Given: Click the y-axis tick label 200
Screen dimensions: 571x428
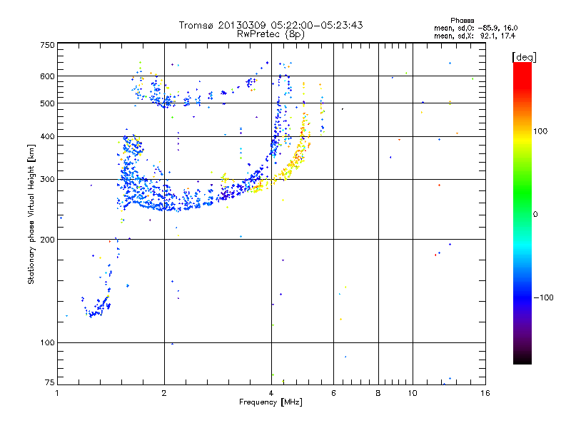Looking at the screenshot, I should [x=47, y=240].
